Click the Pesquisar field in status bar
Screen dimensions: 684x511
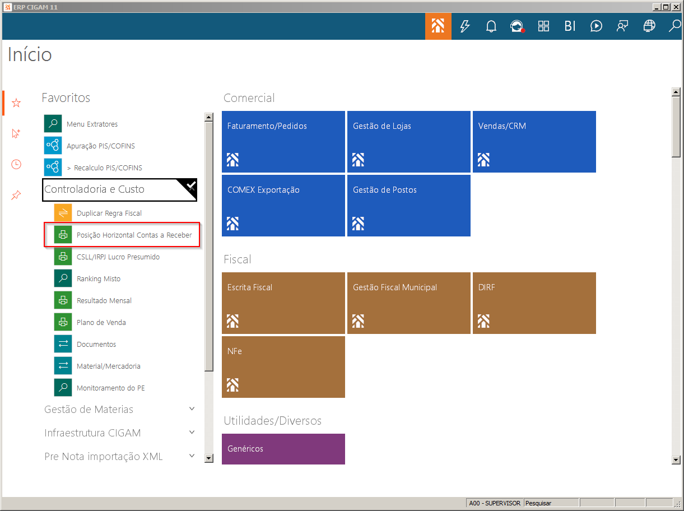(551, 503)
